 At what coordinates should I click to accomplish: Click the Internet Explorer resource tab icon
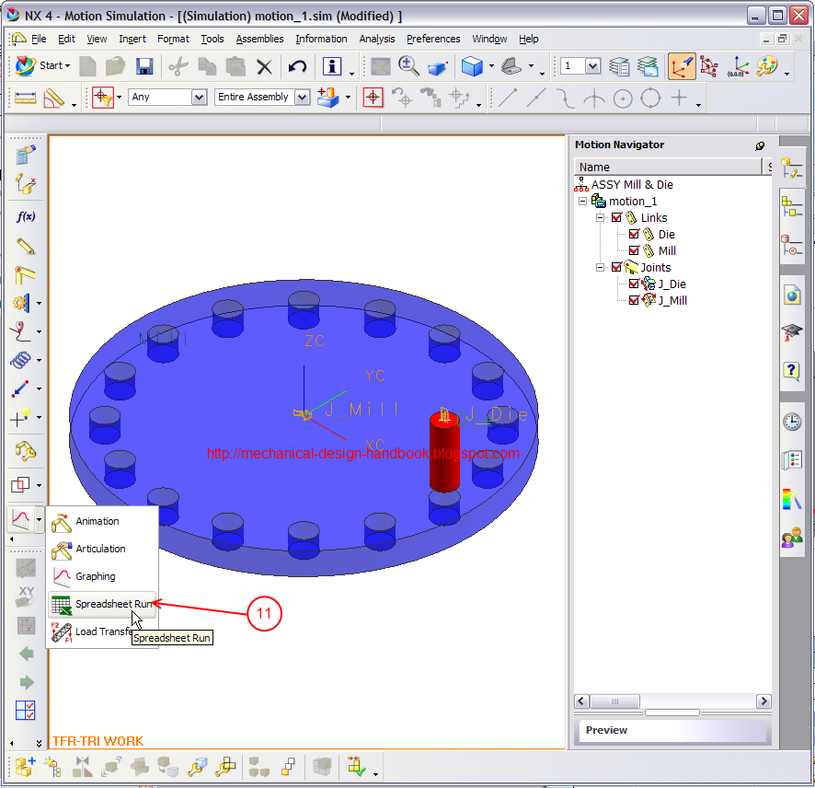tap(792, 295)
